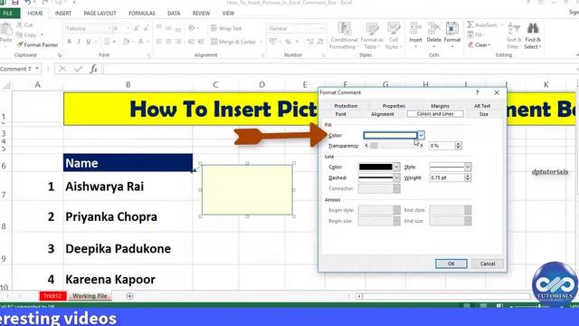
Task: Click the line Weight spinner arrows
Action: 468,177
